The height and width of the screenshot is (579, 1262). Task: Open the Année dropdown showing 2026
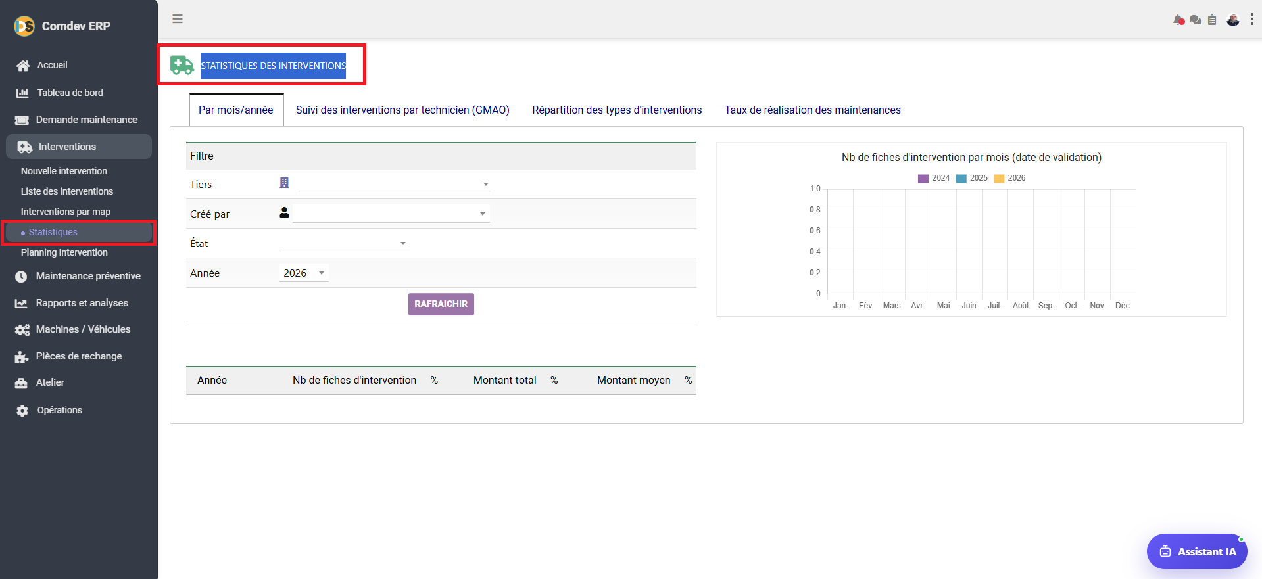coord(304,273)
